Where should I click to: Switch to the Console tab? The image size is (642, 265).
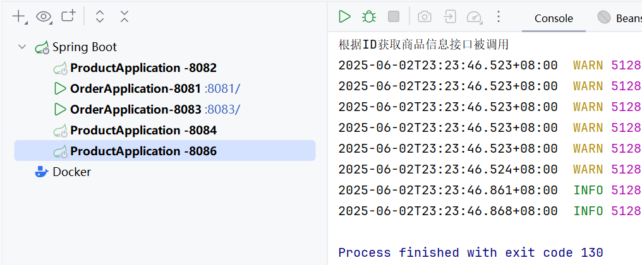tap(554, 18)
